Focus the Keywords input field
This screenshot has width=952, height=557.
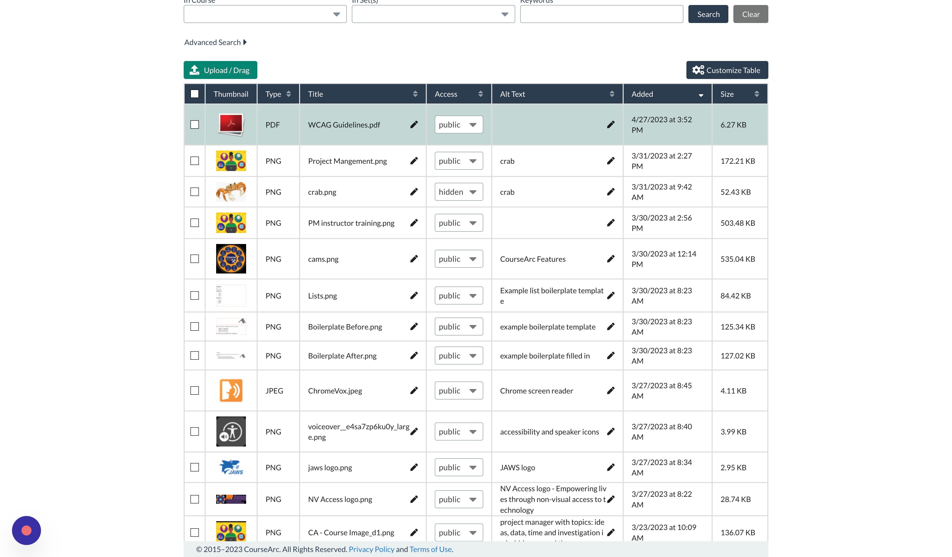click(x=601, y=14)
